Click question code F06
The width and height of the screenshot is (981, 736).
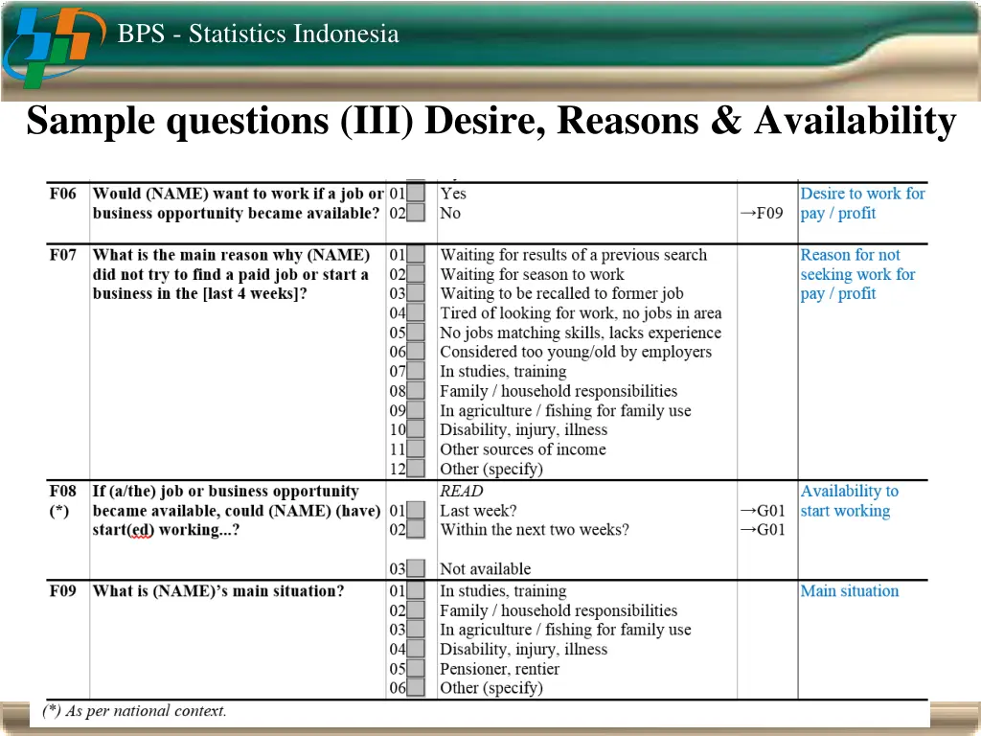pyautogui.click(x=62, y=193)
